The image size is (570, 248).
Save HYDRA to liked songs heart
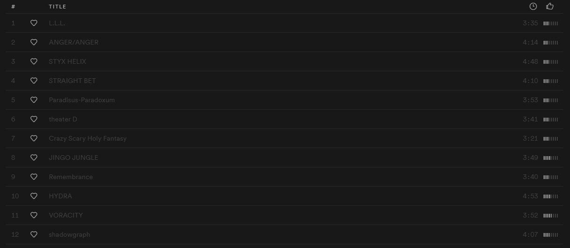34,196
